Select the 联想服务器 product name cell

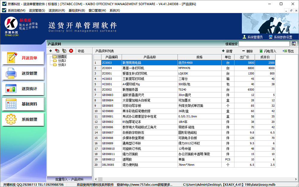(150, 90)
